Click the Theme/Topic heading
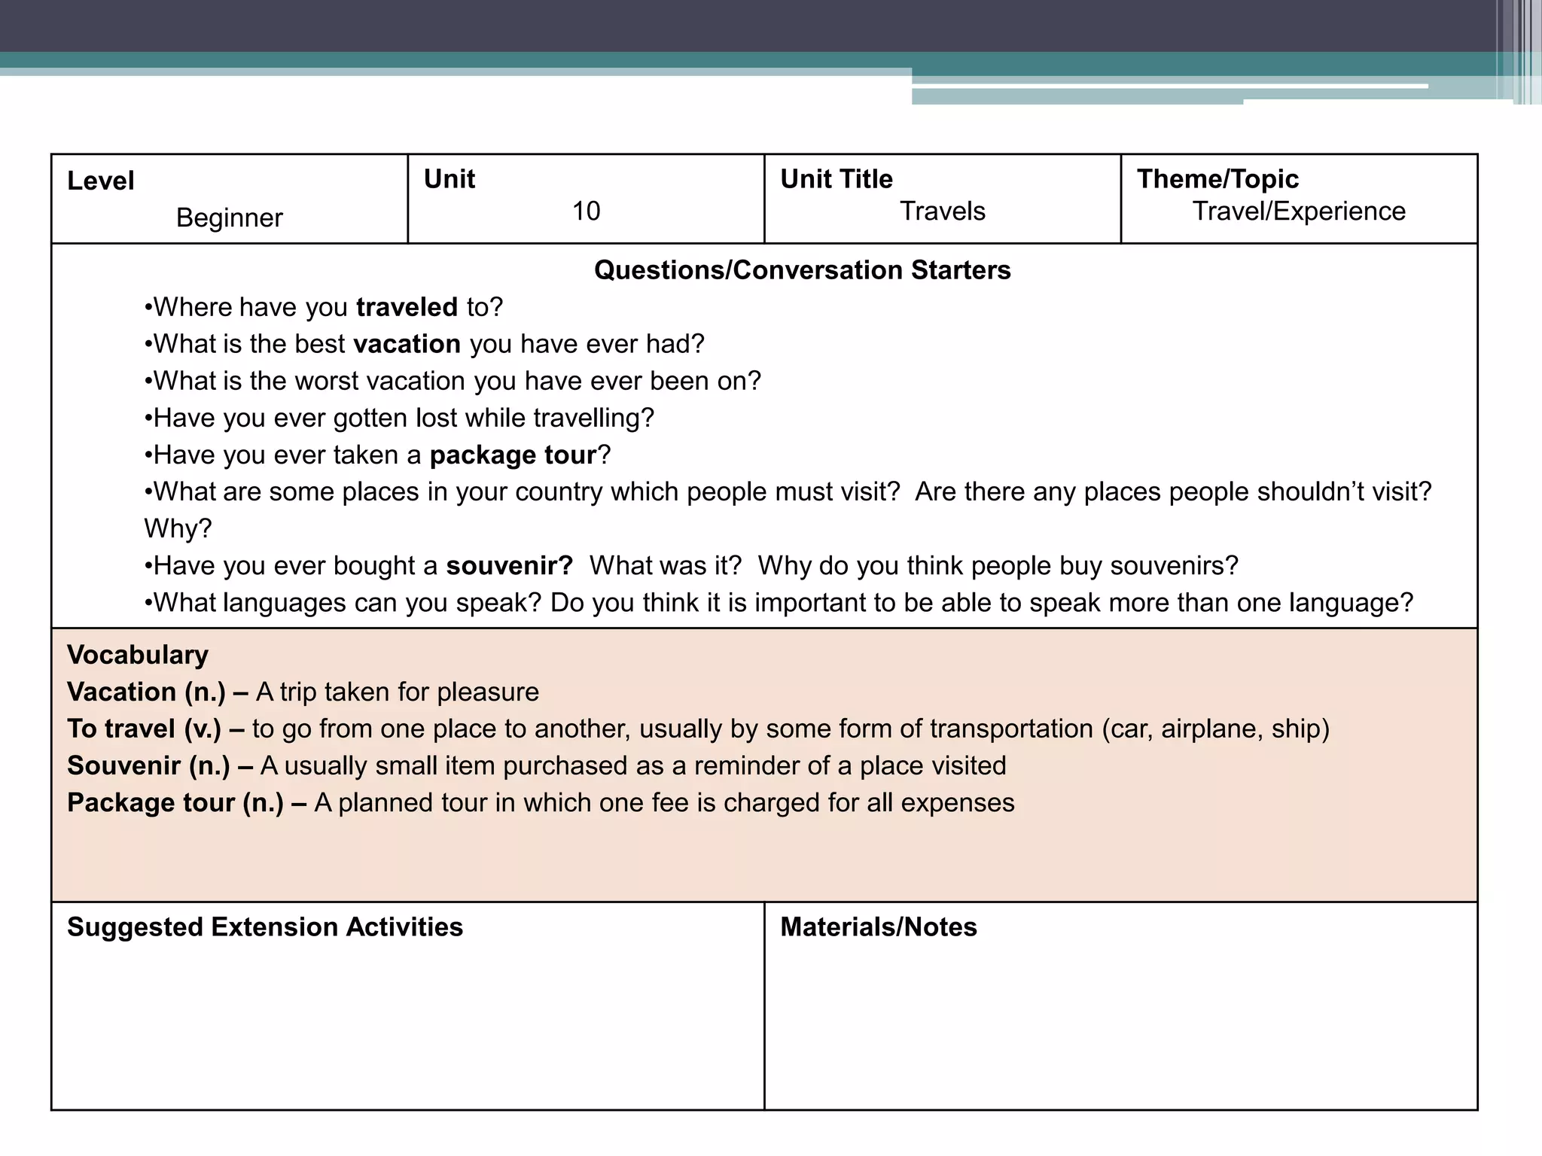The width and height of the screenshot is (1542, 1156). (x=1217, y=179)
